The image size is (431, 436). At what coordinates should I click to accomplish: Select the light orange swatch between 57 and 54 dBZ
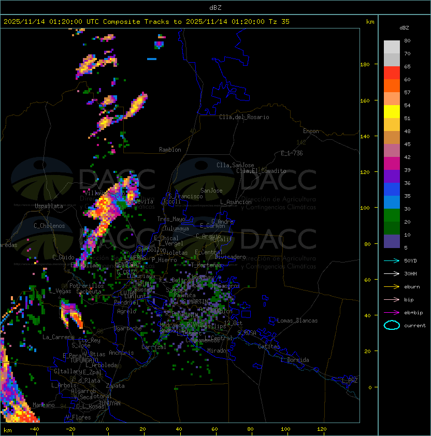(392, 99)
